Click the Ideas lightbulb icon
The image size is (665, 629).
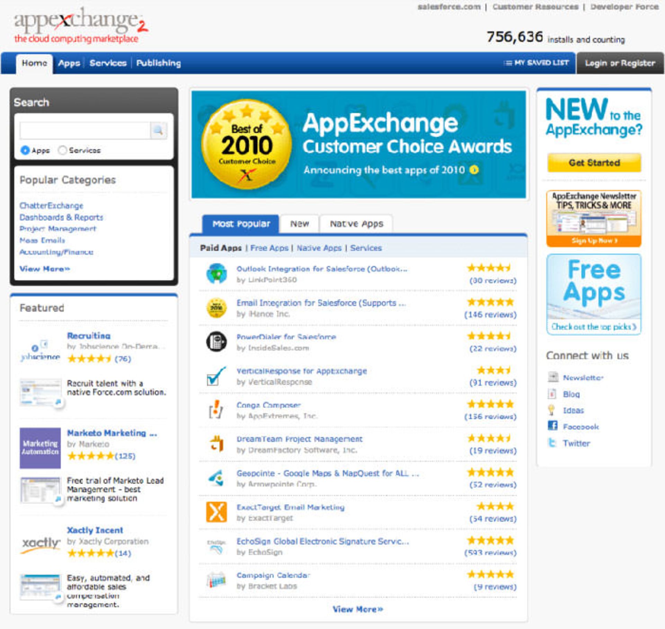pos(551,410)
